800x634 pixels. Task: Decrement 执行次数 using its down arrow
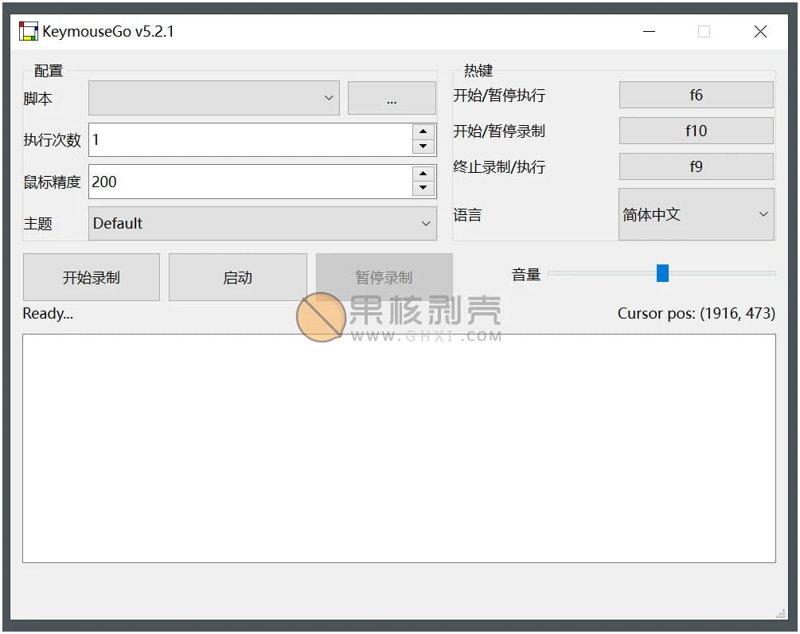[423, 145]
